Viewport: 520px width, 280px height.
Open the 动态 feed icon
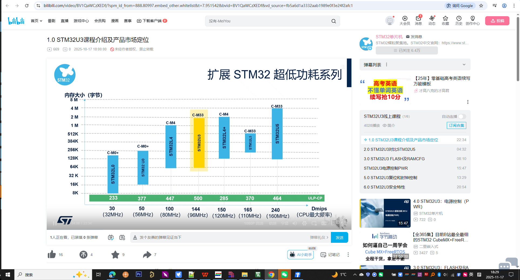(x=432, y=21)
